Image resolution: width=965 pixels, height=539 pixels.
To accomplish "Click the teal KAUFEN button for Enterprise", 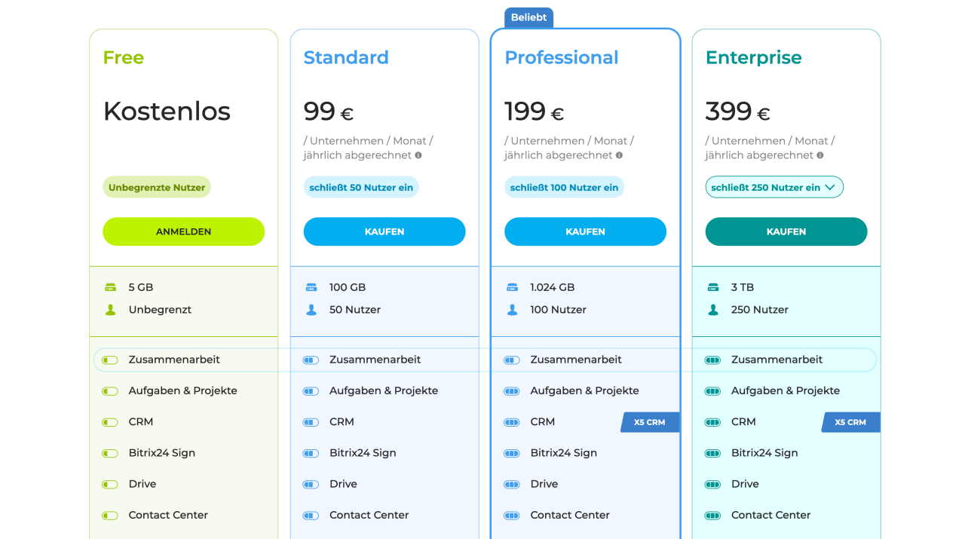I will pos(786,231).
